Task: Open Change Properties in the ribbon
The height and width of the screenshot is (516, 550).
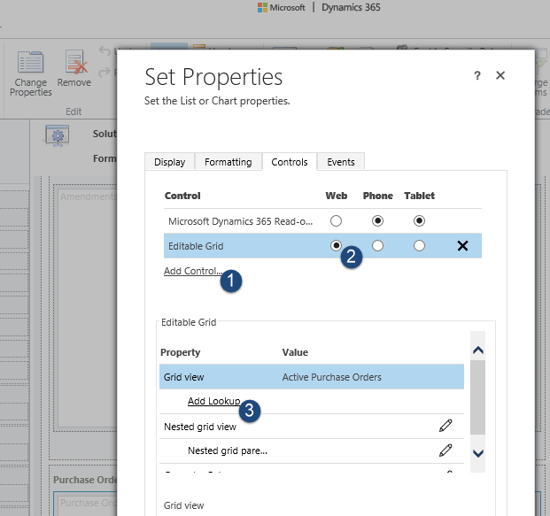Action: coord(30,74)
